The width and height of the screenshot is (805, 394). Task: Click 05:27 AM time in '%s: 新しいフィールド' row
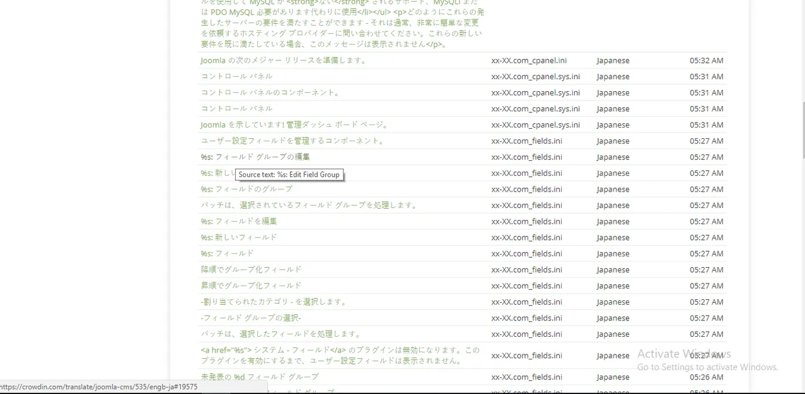point(706,238)
